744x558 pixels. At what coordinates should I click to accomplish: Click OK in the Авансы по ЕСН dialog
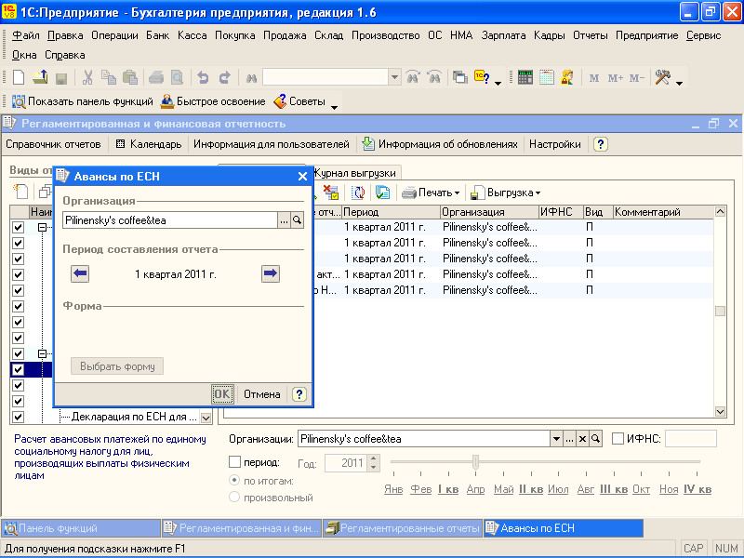coord(222,394)
